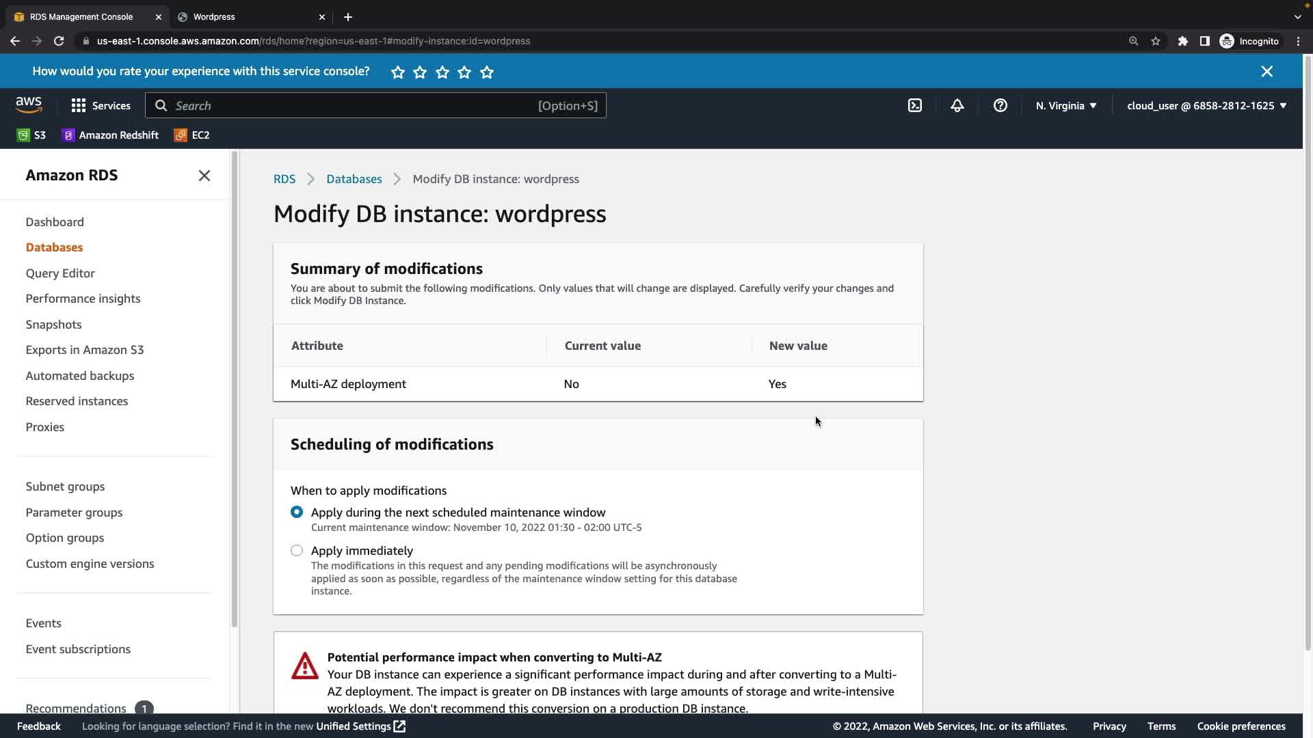Open the S3 shortcut in favorites bar
The width and height of the screenshot is (1313, 738).
[x=31, y=135]
